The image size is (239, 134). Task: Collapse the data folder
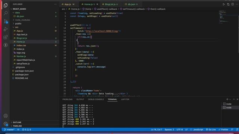pyautogui.click(x=35, y=13)
